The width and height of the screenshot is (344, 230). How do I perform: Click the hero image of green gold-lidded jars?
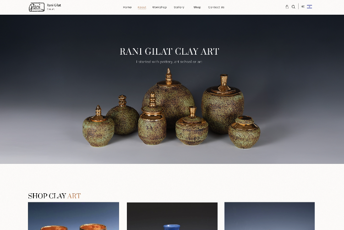tap(172, 110)
